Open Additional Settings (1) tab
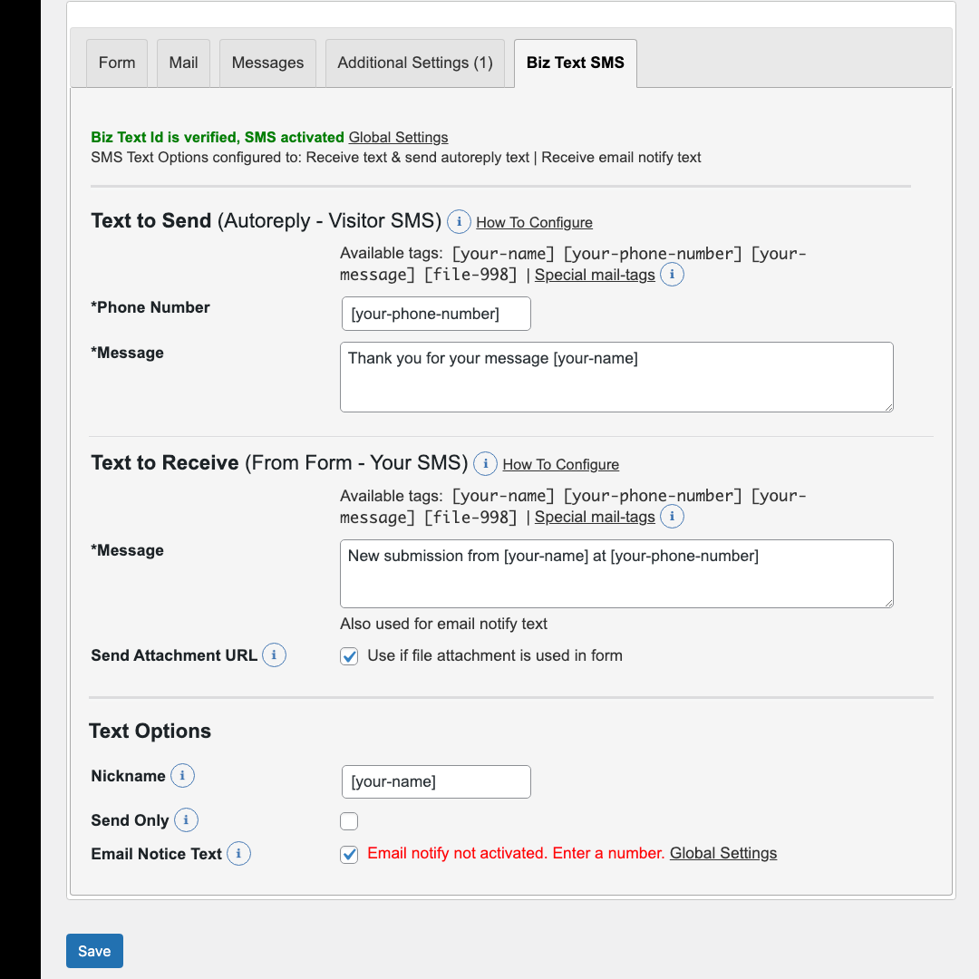This screenshot has width=979, height=979. [415, 63]
